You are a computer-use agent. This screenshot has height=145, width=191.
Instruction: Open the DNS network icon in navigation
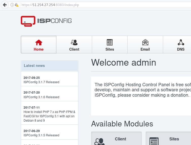click(x=181, y=42)
